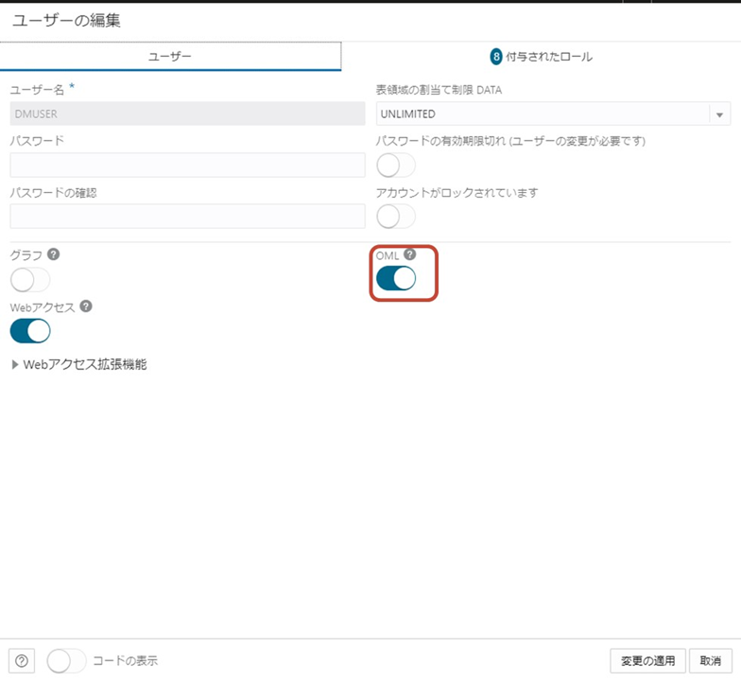Open help for the Webアクセス option

85,306
